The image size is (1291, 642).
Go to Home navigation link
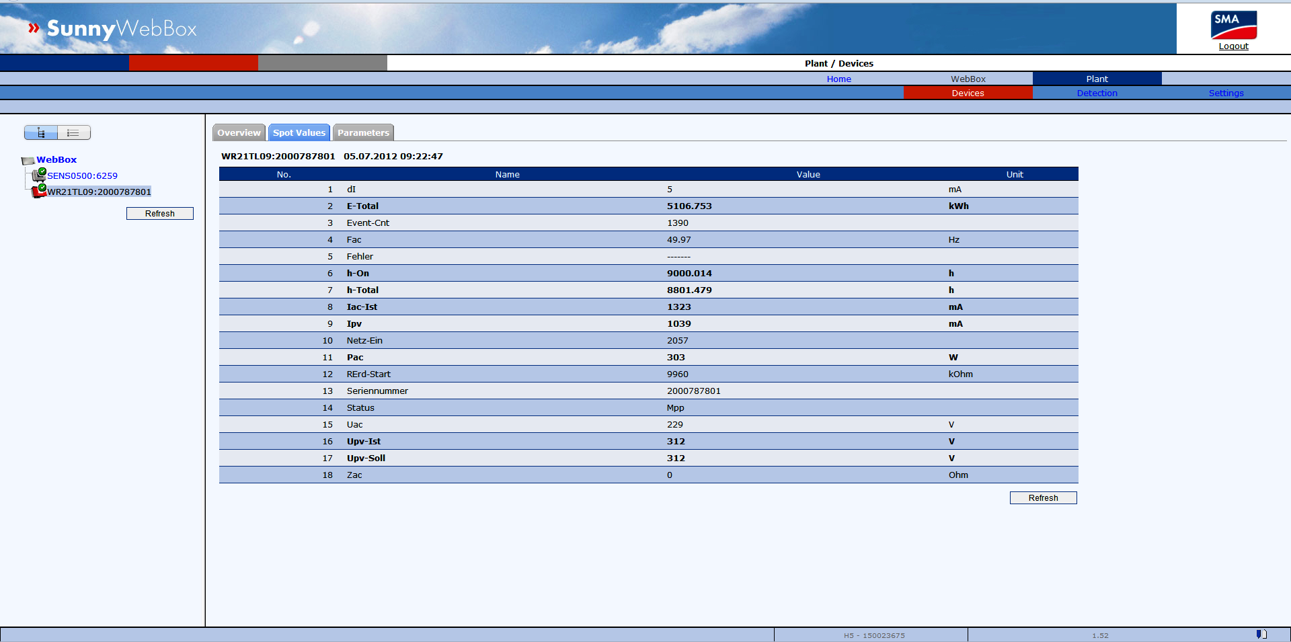pos(839,79)
